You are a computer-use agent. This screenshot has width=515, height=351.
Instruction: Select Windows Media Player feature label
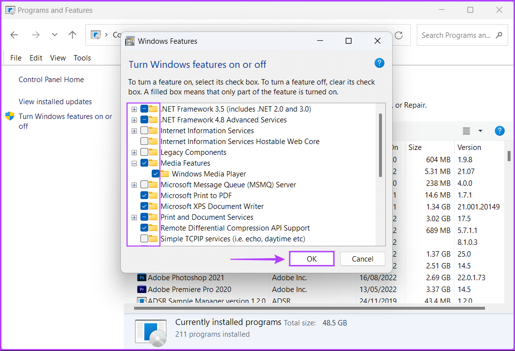[209, 174]
